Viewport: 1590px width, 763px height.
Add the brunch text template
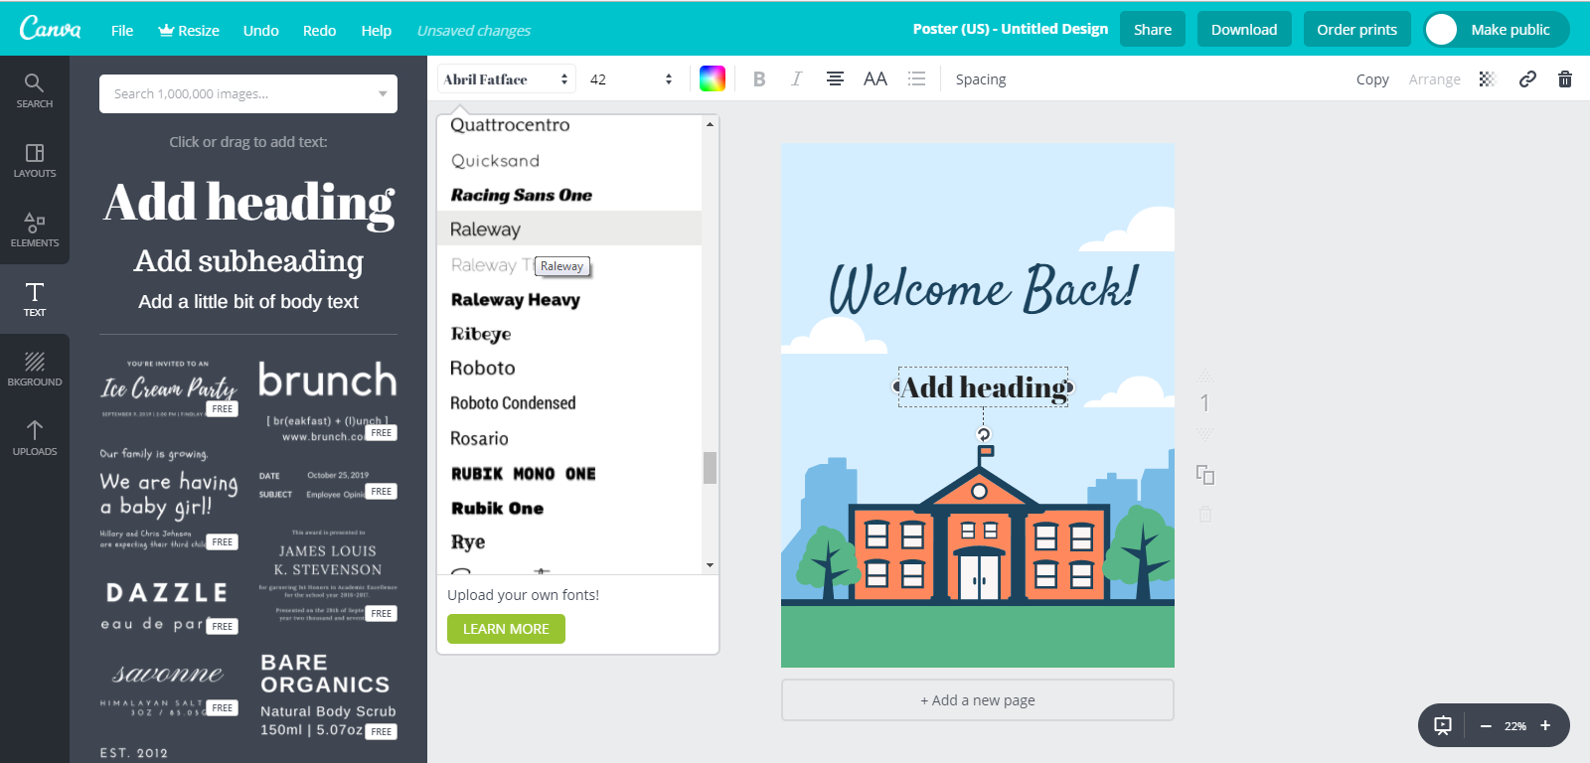pos(327,400)
